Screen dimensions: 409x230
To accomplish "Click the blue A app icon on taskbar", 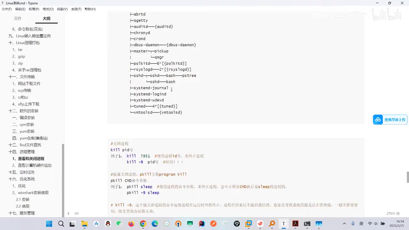I will [96, 224].
